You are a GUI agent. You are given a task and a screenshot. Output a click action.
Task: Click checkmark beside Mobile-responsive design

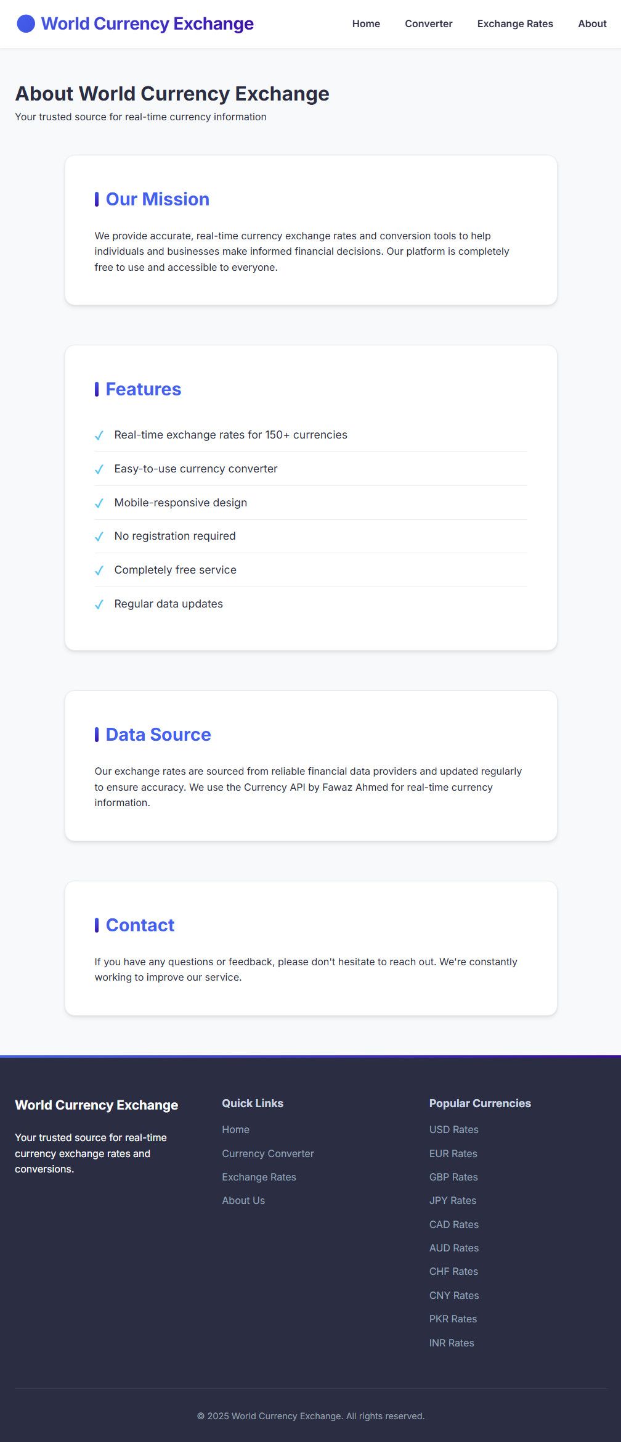pos(99,503)
